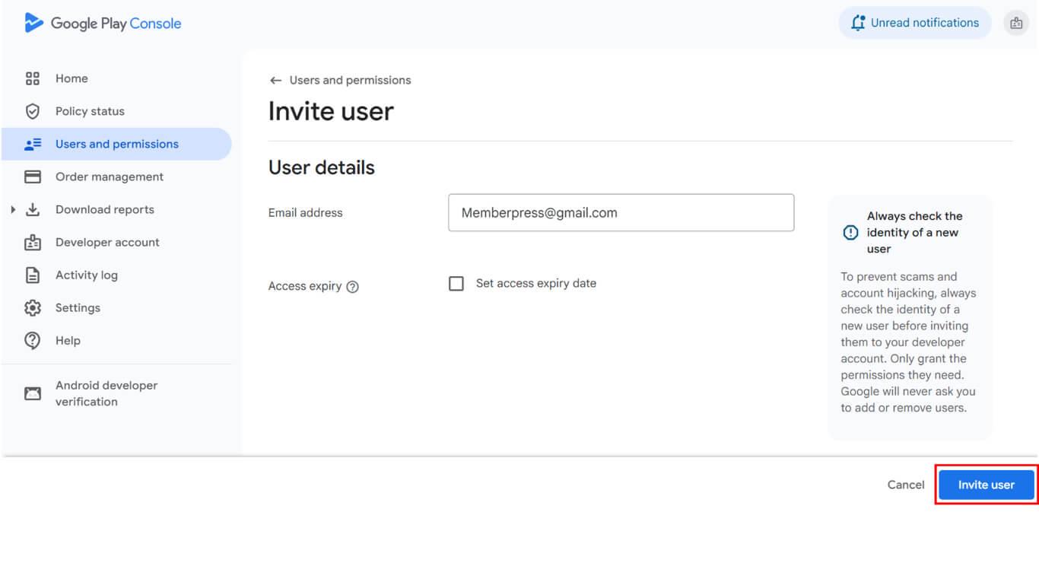Expand the Download reports submenu triangle
Viewport: 1039px width, 585px height.
point(13,209)
